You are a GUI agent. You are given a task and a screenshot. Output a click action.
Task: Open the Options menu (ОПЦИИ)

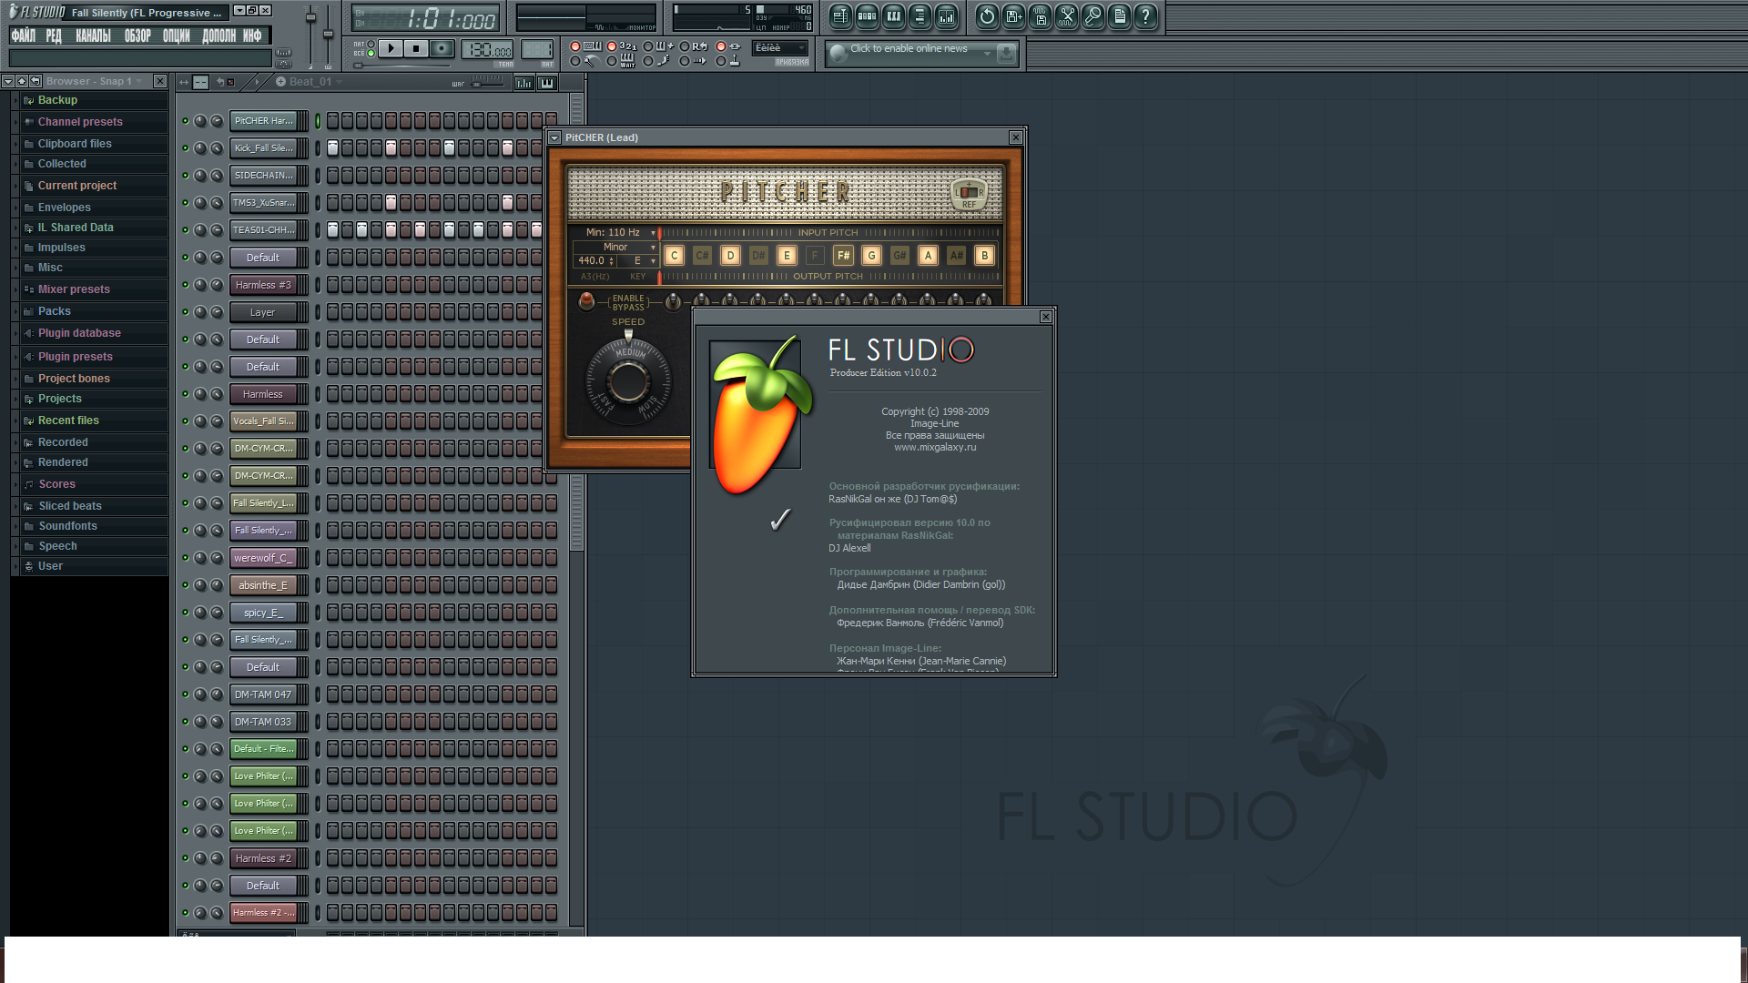pos(177,35)
